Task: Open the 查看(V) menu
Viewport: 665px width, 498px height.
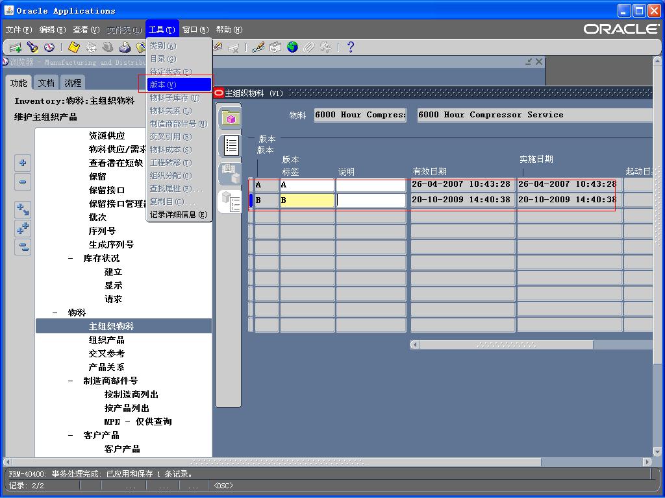Action: [86, 30]
